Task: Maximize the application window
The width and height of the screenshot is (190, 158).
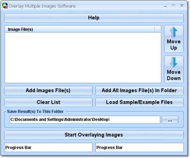Action: pyautogui.click(x=173, y=6)
